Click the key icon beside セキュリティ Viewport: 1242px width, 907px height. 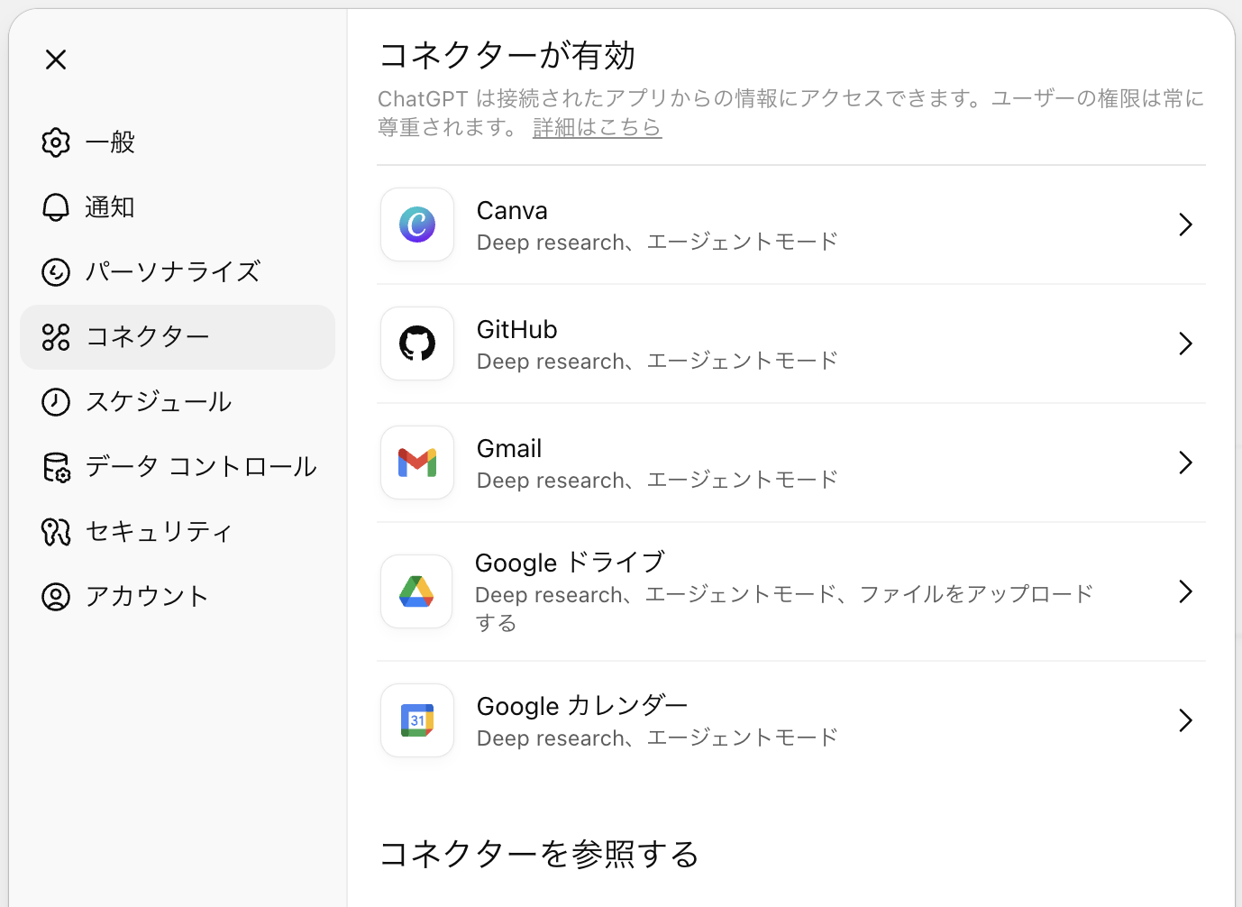coord(56,532)
